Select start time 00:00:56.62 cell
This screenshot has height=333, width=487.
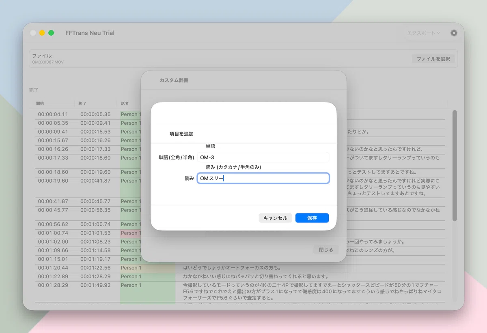[53, 224]
